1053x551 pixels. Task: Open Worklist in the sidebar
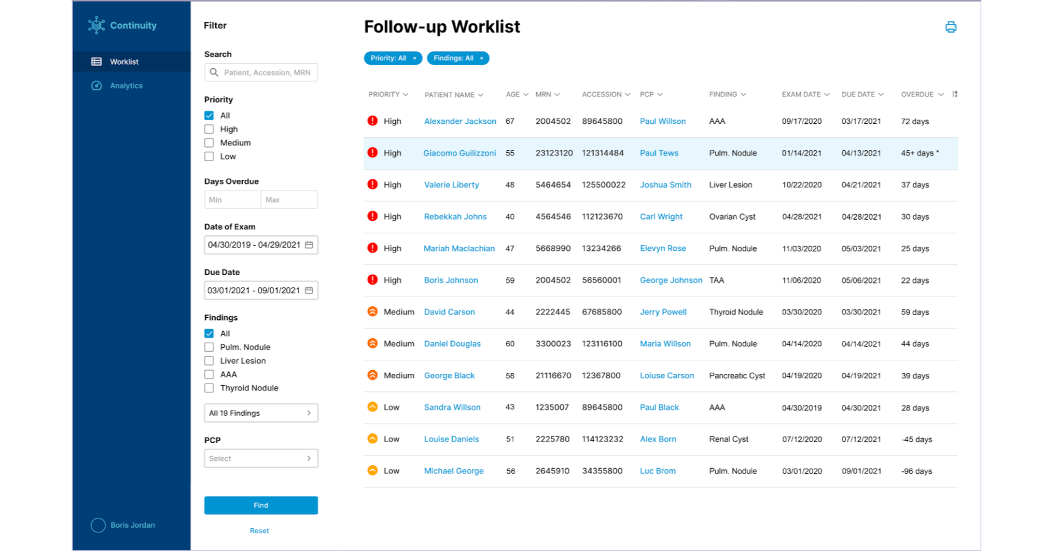pos(131,62)
